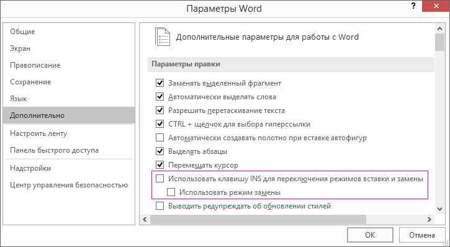450x247 pixels.
Task: Click the vertical scrollbar down arrow
Action: [439, 209]
